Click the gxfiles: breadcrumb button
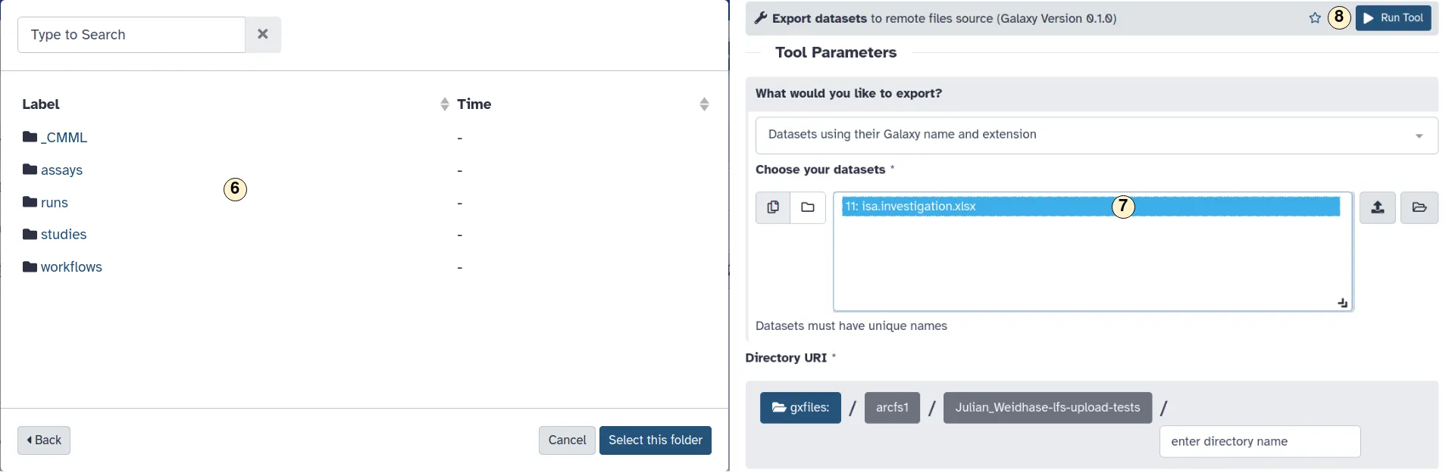 pyautogui.click(x=800, y=408)
